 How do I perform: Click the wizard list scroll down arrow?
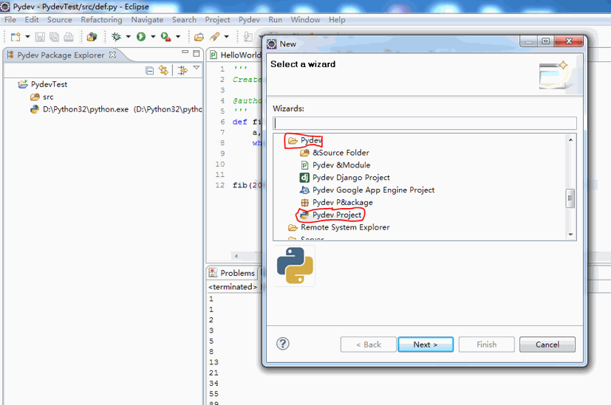tap(570, 235)
